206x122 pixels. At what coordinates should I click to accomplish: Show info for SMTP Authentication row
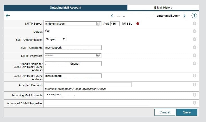tap(195, 39)
